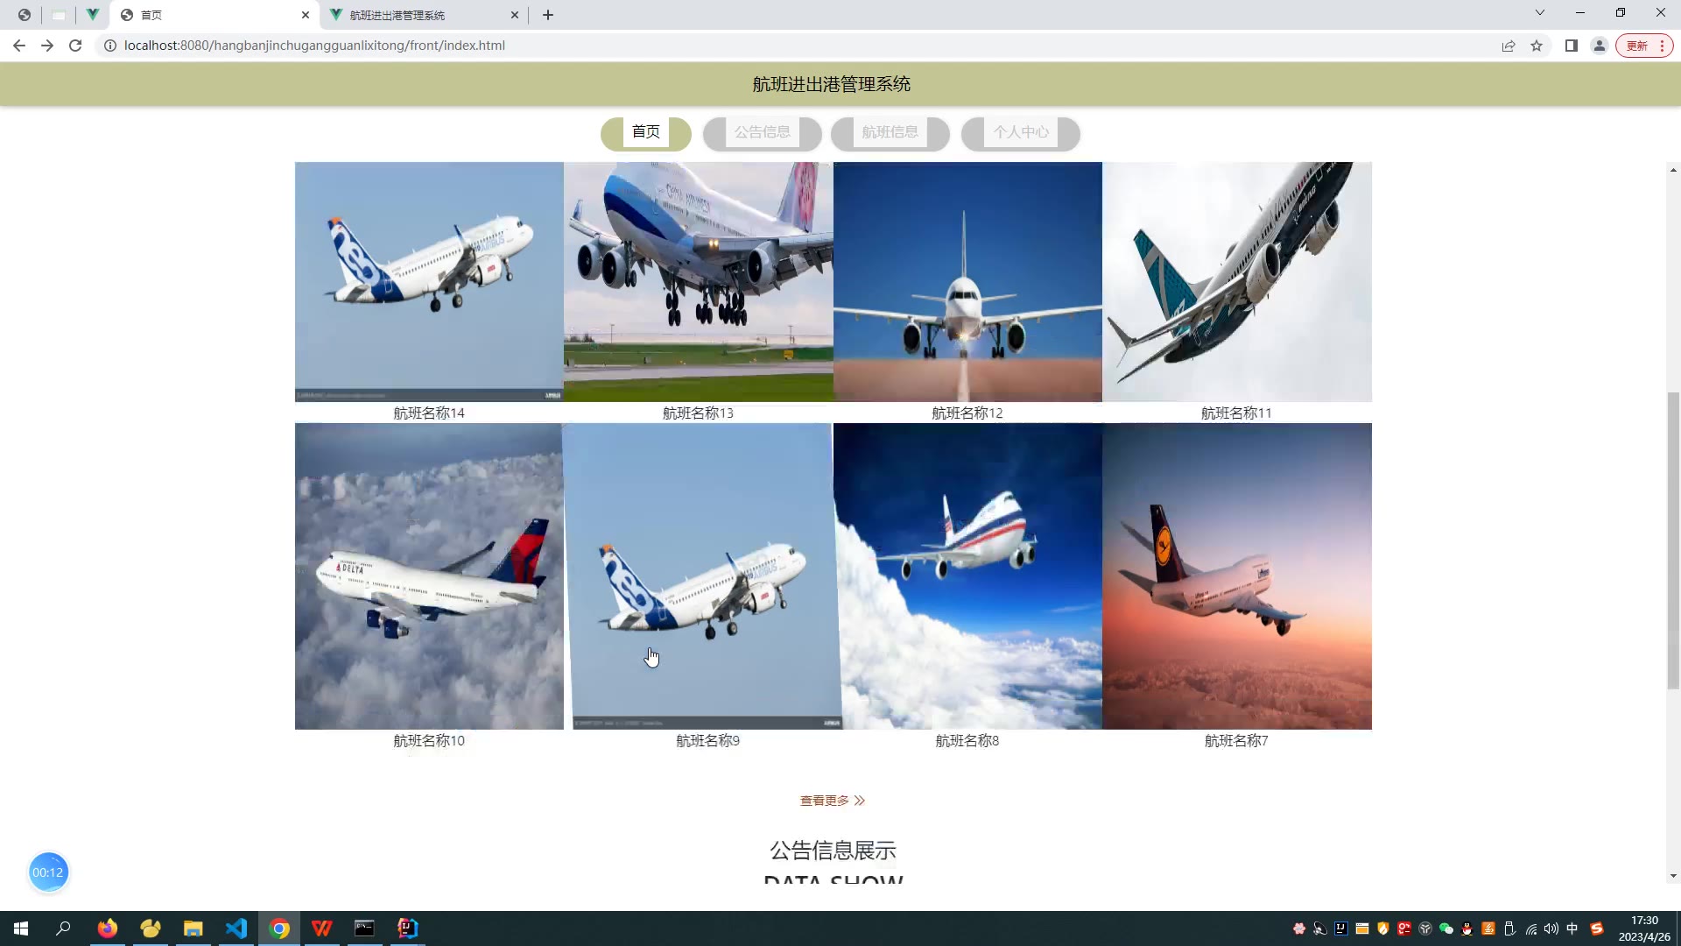Open the new tab plus icon
The width and height of the screenshot is (1681, 946).
(548, 15)
